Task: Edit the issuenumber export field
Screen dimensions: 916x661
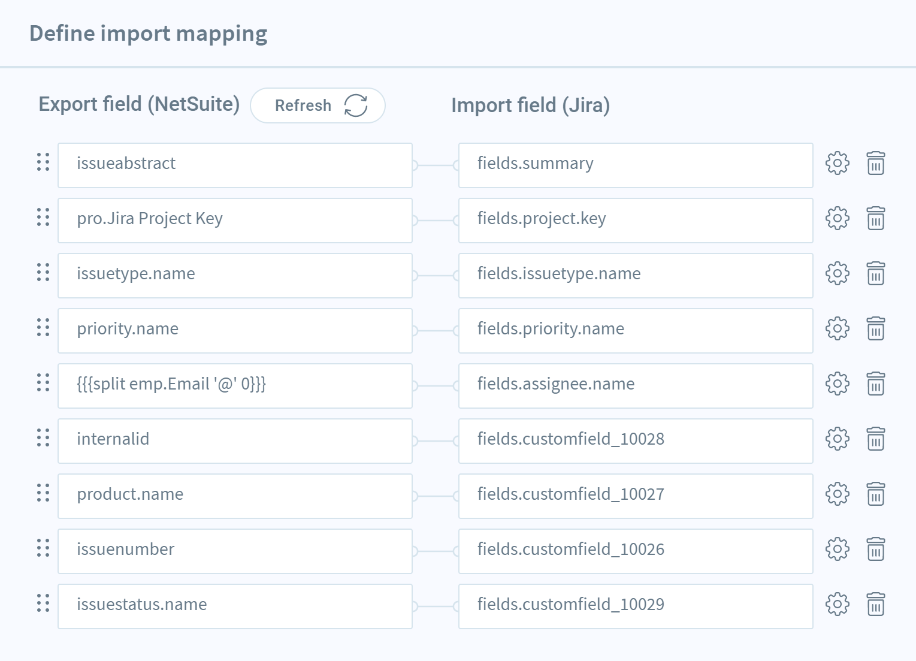Action: pyautogui.click(x=235, y=551)
